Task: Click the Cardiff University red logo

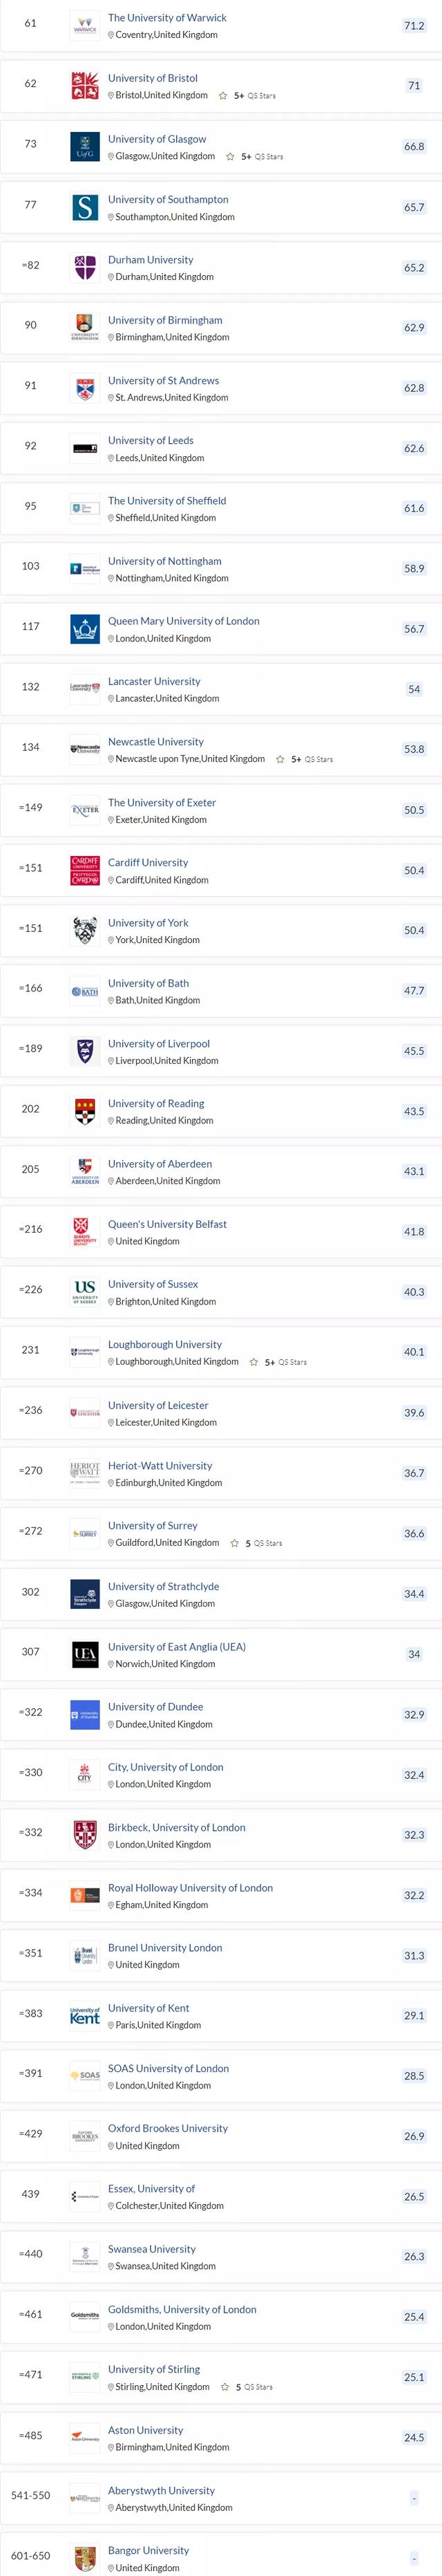Action: pyautogui.click(x=85, y=870)
